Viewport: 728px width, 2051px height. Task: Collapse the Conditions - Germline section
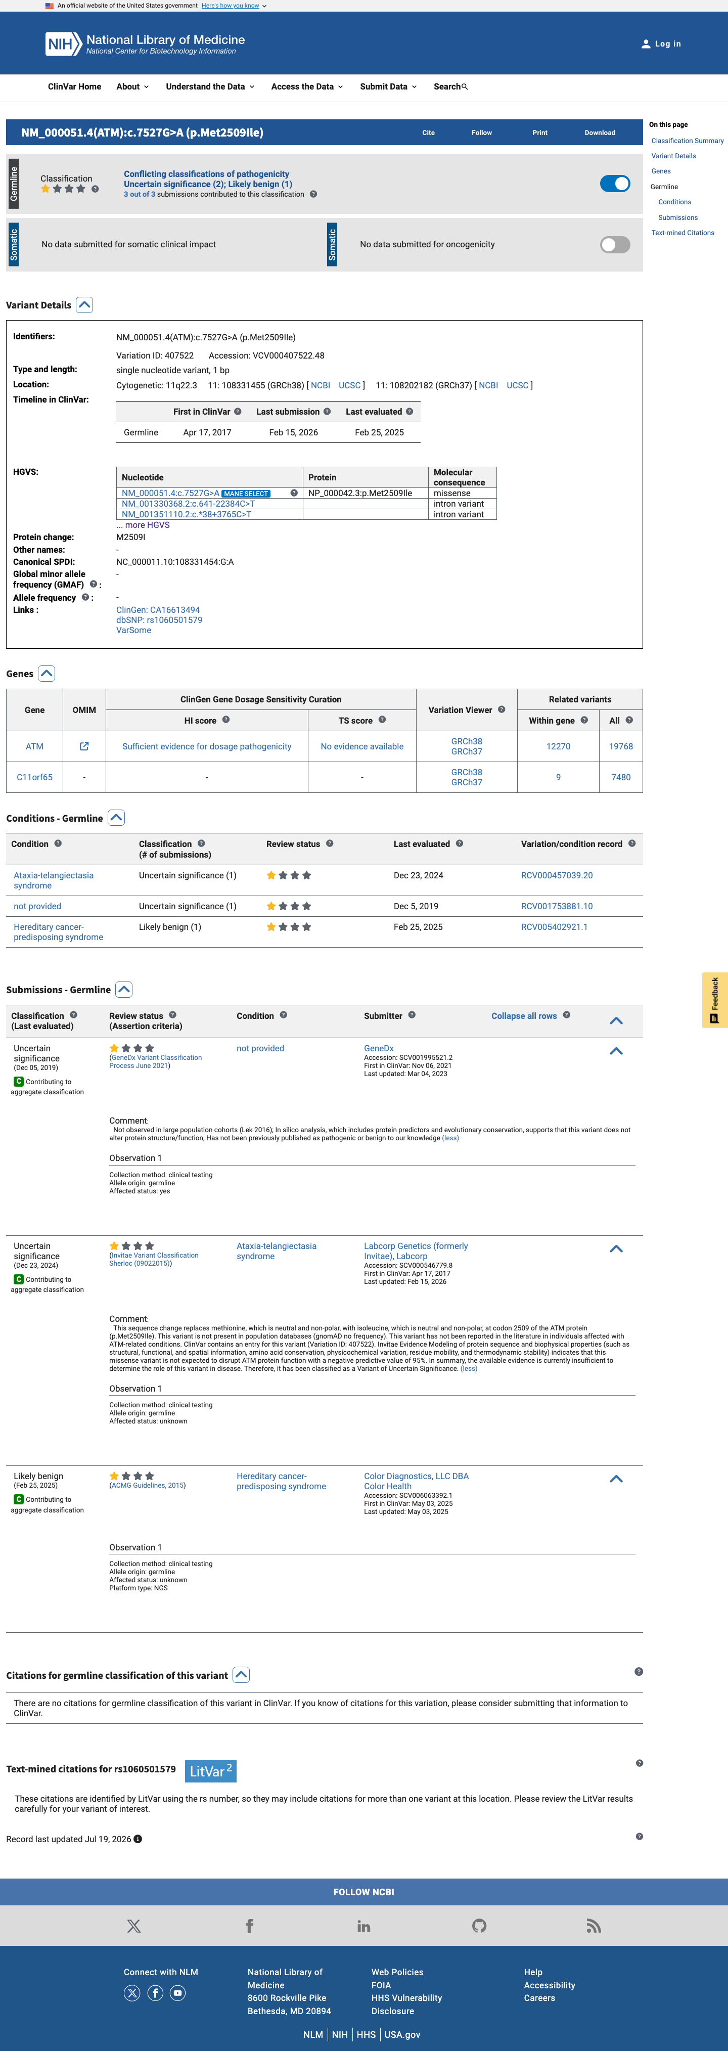point(116,818)
